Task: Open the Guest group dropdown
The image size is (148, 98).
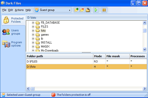Action: pos(53,10)
